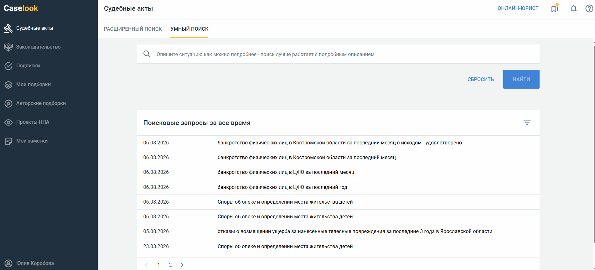The height and width of the screenshot is (270, 595).
Task: Click the date 23.03.2026
Action: (x=156, y=247)
